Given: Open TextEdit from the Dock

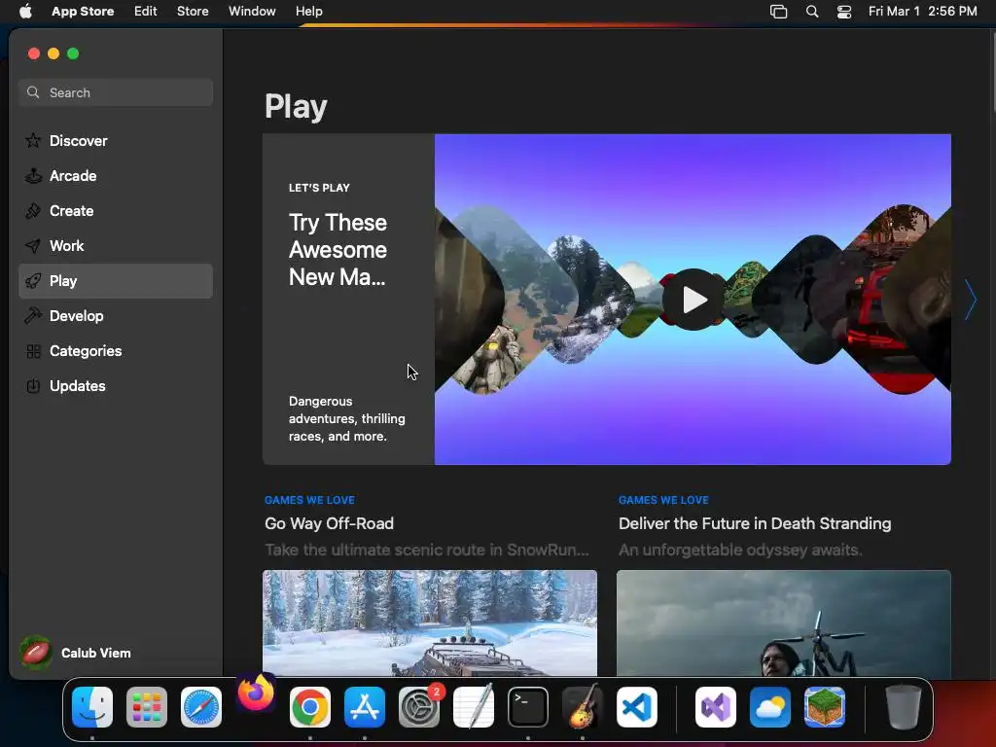Looking at the screenshot, I should (x=474, y=706).
